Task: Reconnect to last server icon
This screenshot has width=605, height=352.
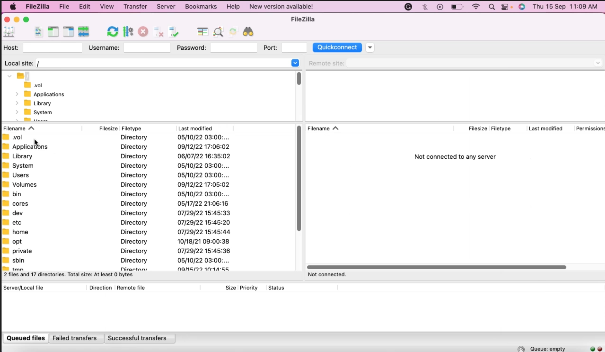Action: (x=174, y=32)
